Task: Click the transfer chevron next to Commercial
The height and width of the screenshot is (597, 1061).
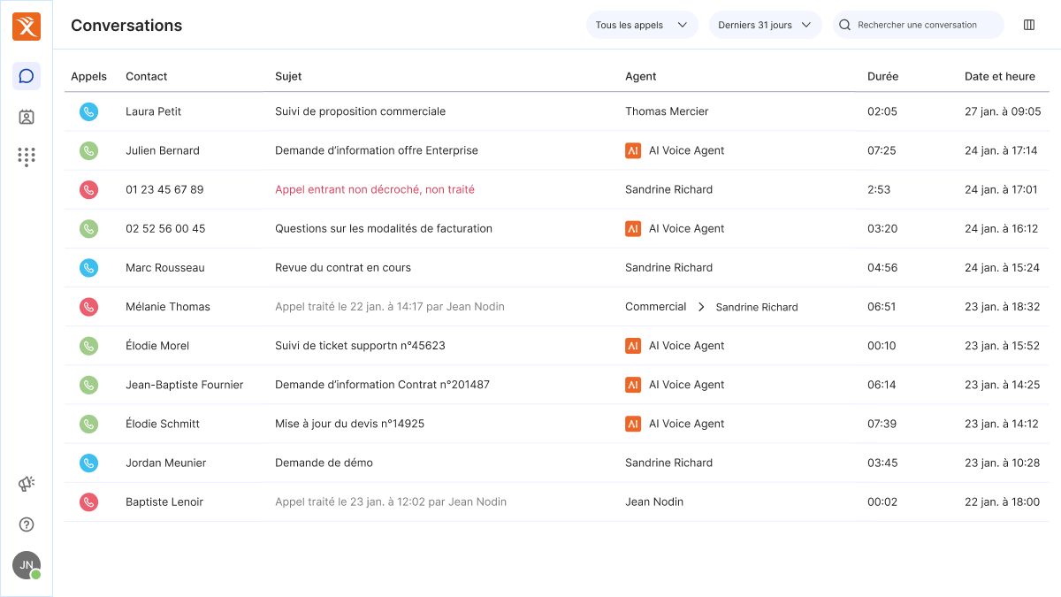Action: [701, 307]
